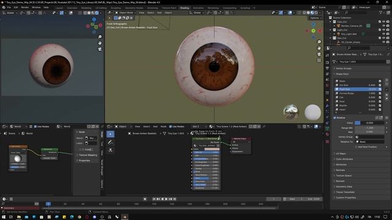
Task: Play the animation forward
Action: [x=166, y=199]
